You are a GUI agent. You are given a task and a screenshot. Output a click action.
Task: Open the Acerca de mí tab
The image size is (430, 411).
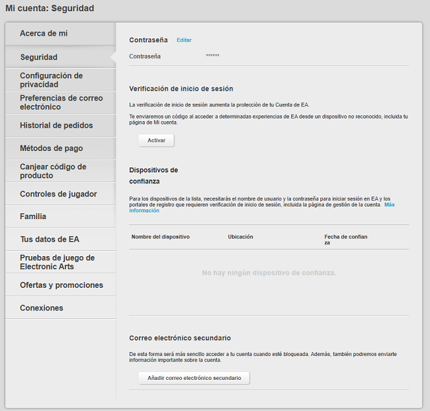44,33
